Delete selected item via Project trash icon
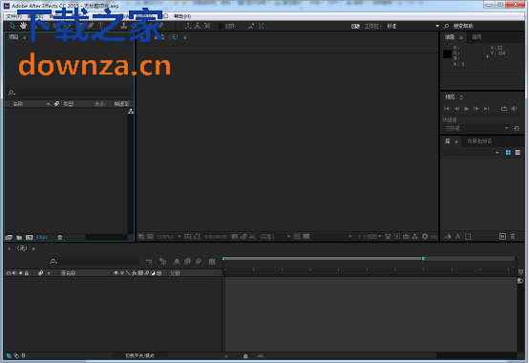 point(60,238)
